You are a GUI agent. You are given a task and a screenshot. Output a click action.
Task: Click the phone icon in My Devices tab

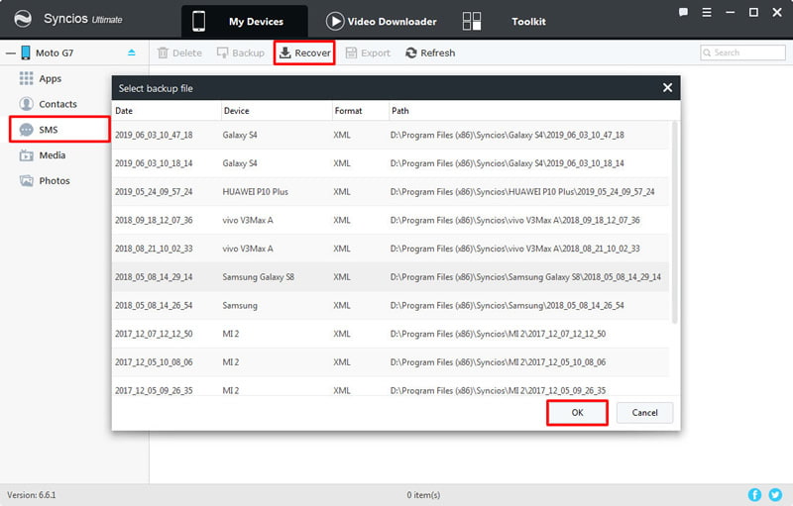click(199, 21)
